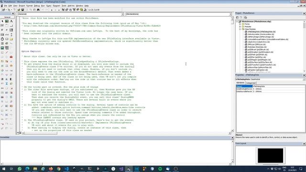This screenshot has height=172, width=306.
Task: Collapse the Class Modules folder node
Action: click(x=240, y=29)
